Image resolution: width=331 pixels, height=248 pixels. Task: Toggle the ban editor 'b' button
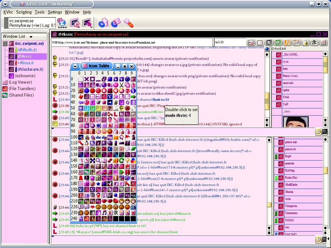pyautogui.click(x=269, y=42)
